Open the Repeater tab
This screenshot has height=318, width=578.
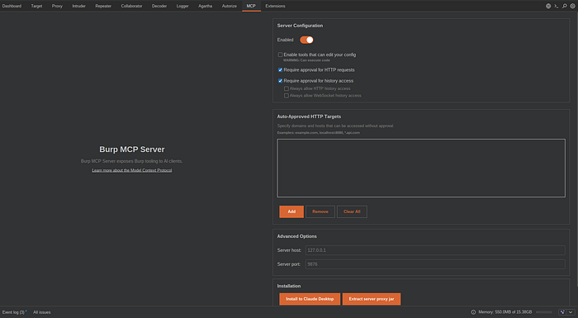point(103,6)
